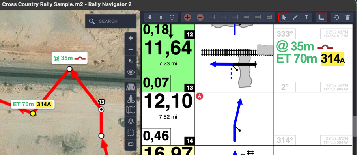Click the map SEARCH field

(x=111, y=21)
